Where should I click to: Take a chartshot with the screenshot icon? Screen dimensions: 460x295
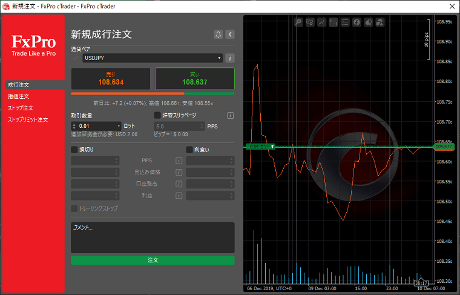[x=310, y=22]
